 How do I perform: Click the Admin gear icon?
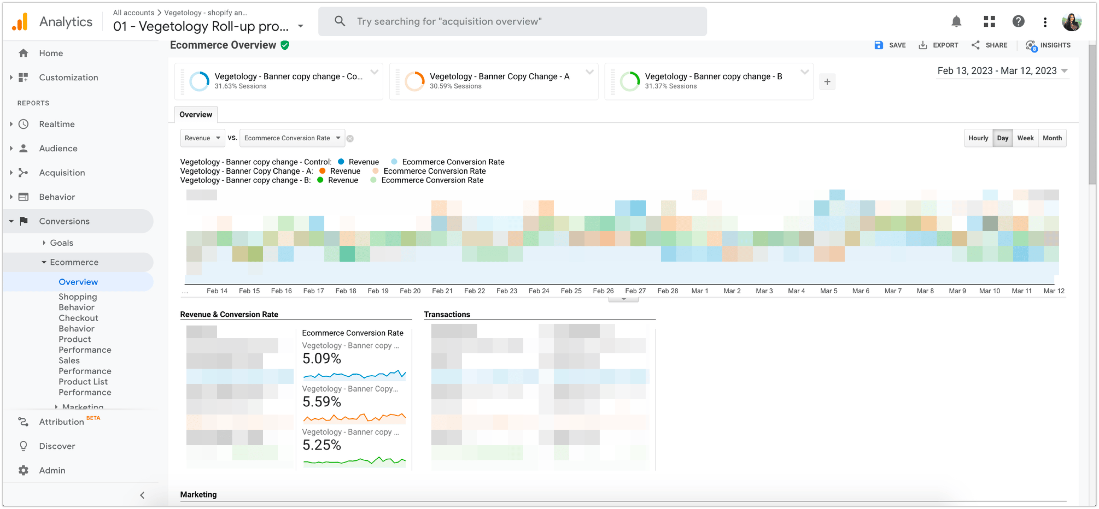point(24,470)
